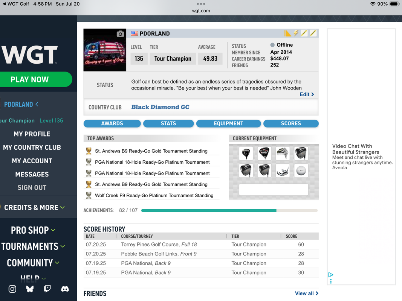Click trophy beside Wolf Creek F9 award
The height and width of the screenshot is (301, 402).
pos(89,195)
